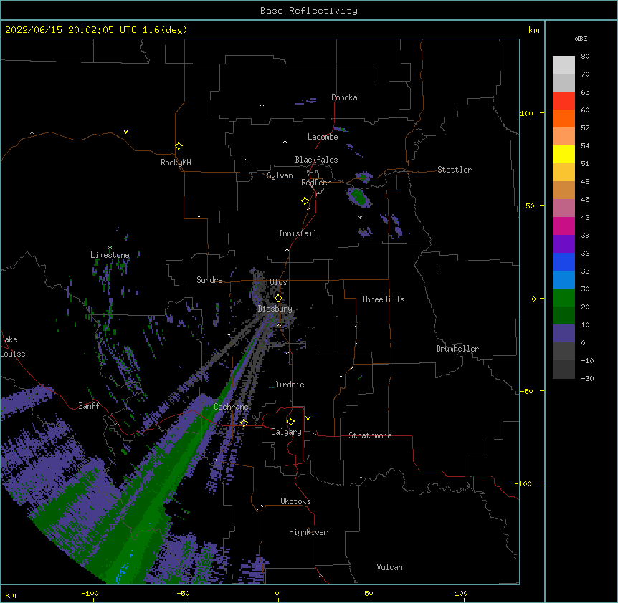Click the caret marker west of Ponoka
The image size is (618, 603).
click(x=262, y=105)
